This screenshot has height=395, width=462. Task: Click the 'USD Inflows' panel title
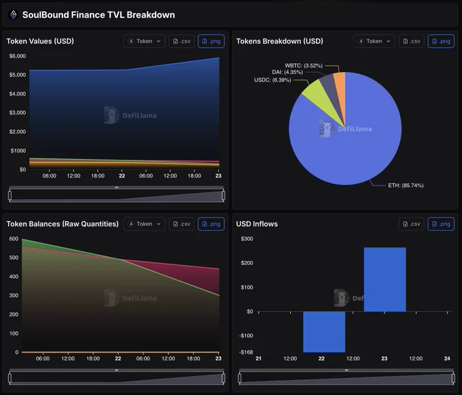(257, 224)
